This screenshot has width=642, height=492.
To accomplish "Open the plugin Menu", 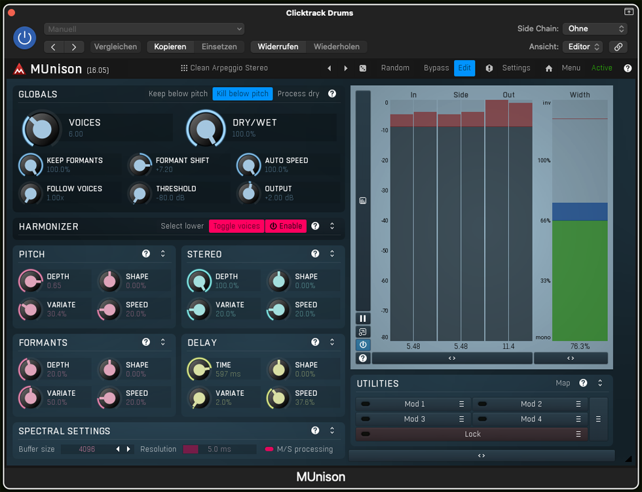I will point(571,68).
